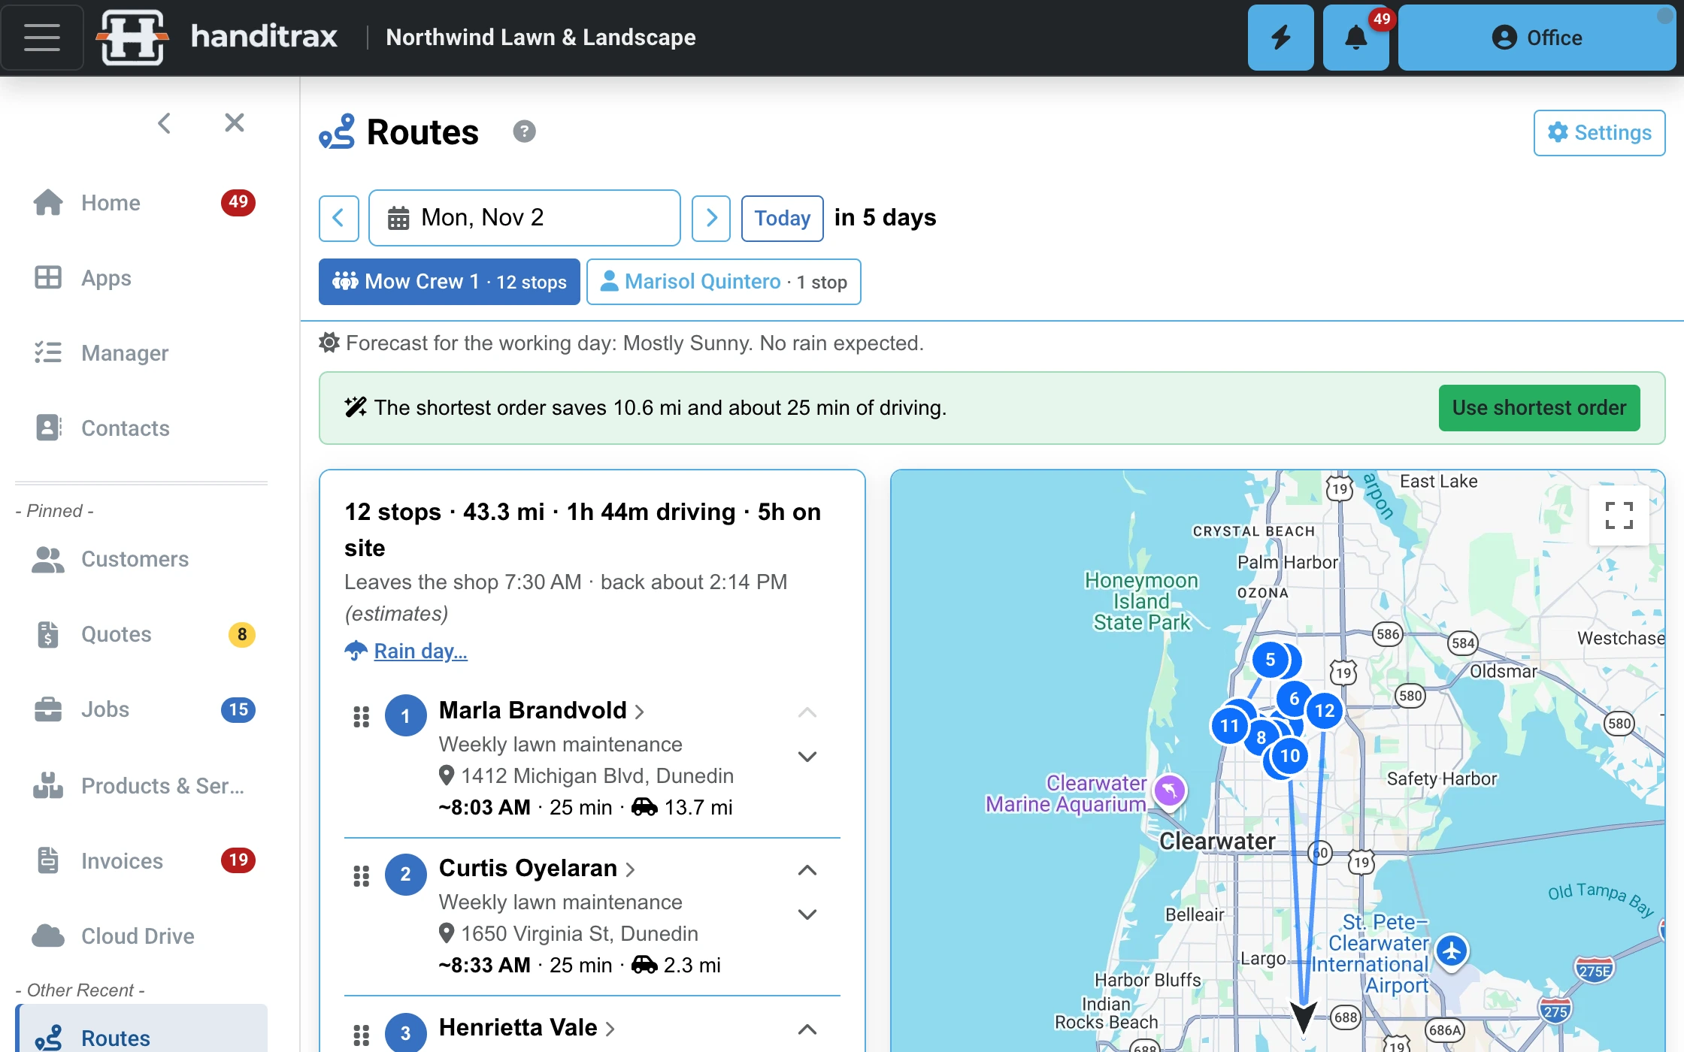Close the sidebar with the X icon
This screenshot has height=1052, width=1684.
pyautogui.click(x=235, y=122)
